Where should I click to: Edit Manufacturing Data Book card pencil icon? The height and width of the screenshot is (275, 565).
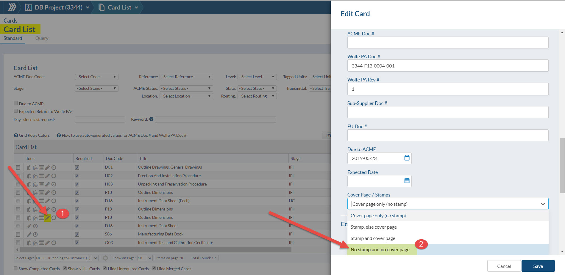tap(29, 234)
